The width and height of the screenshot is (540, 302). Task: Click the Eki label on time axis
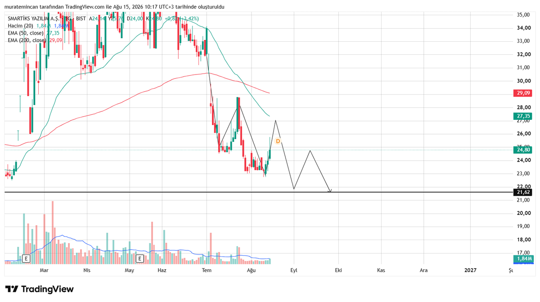point(338,270)
